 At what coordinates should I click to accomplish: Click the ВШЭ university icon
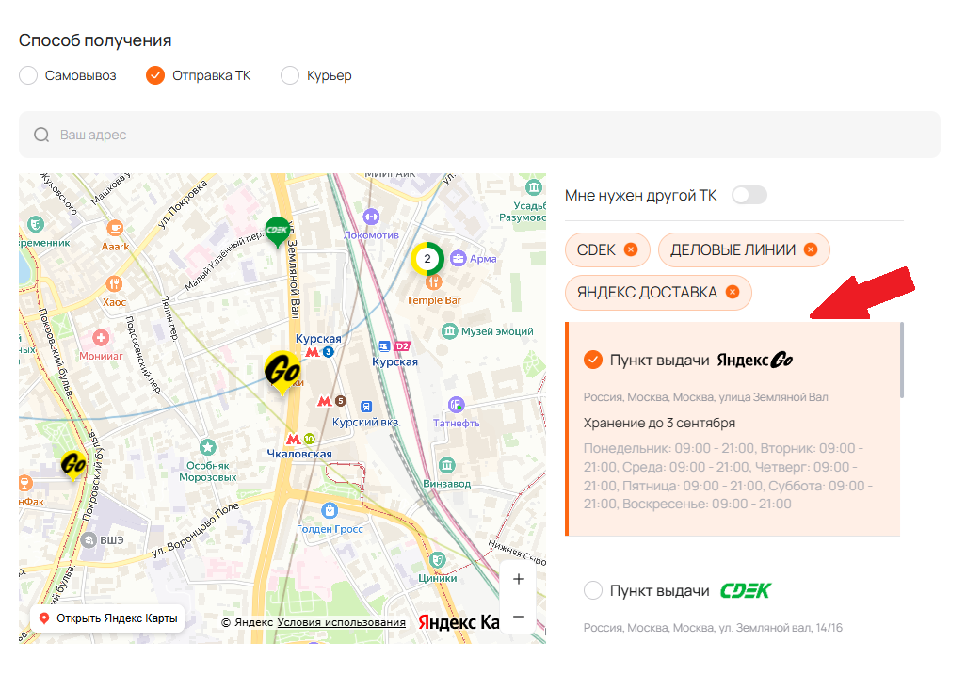89,540
